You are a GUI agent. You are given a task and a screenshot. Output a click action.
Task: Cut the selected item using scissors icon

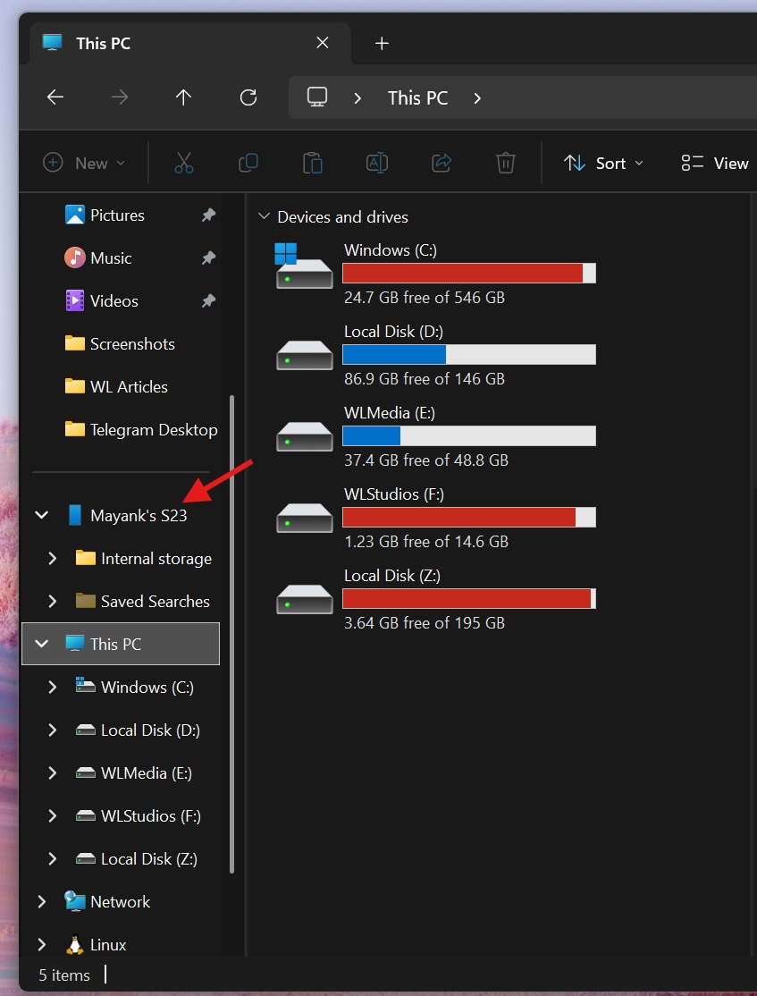pos(183,163)
